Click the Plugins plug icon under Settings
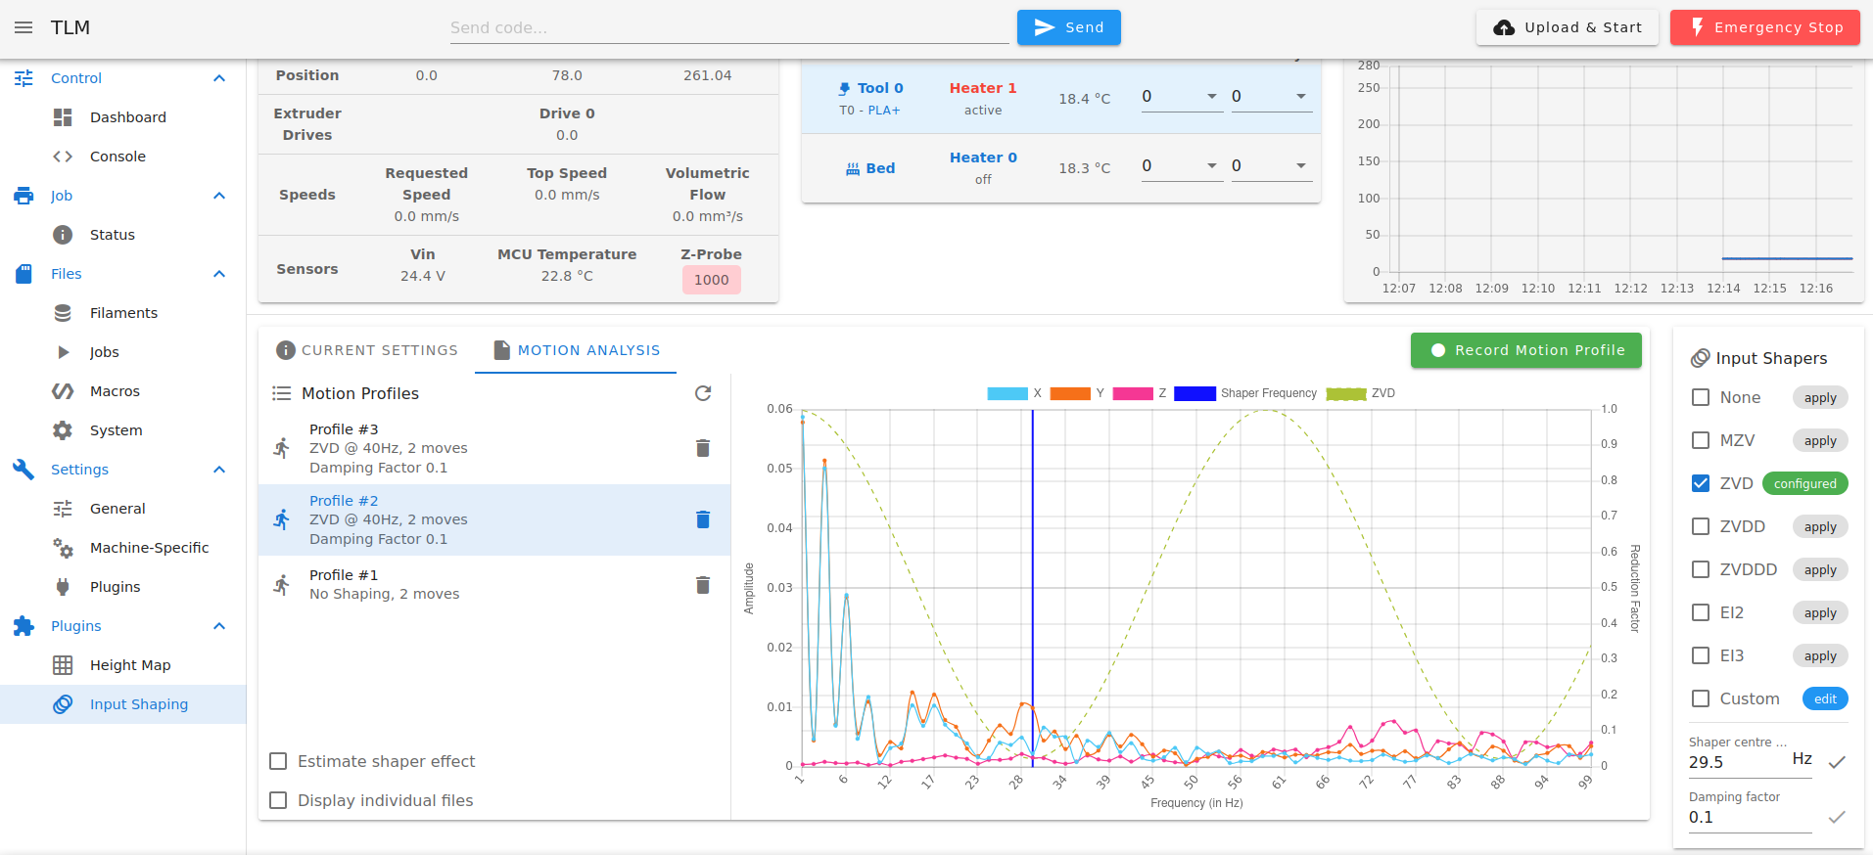This screenshot has height=855, width=1873. pyautogui.click(x=63, y=587)
